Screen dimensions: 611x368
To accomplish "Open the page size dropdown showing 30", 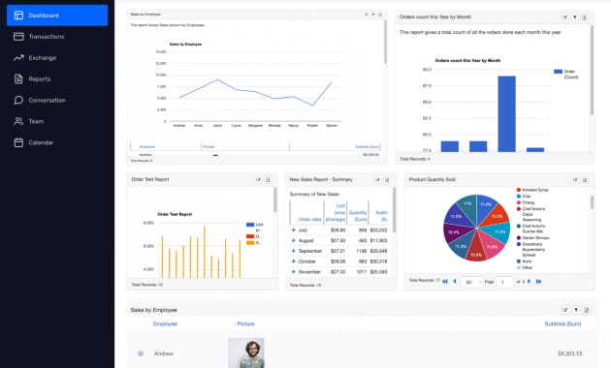I will tap(472, 282).
